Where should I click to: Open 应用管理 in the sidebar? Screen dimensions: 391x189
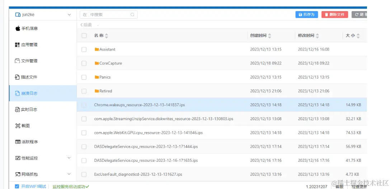43,44
